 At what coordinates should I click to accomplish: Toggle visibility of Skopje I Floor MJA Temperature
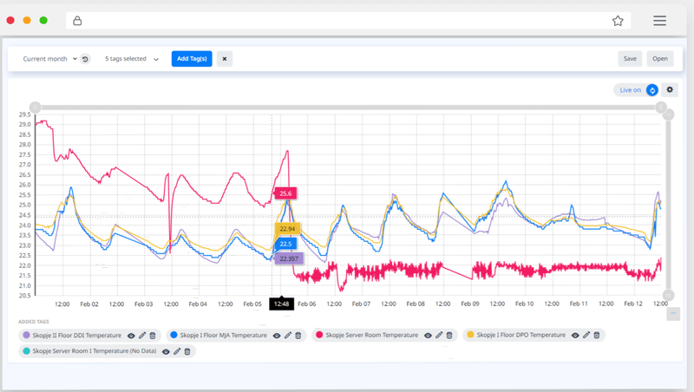pos(277,335)
